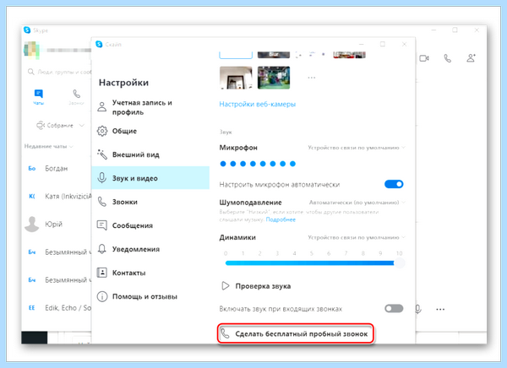Open Звонки settings section
The image size is (507, 368).
(x=150, y=202)
